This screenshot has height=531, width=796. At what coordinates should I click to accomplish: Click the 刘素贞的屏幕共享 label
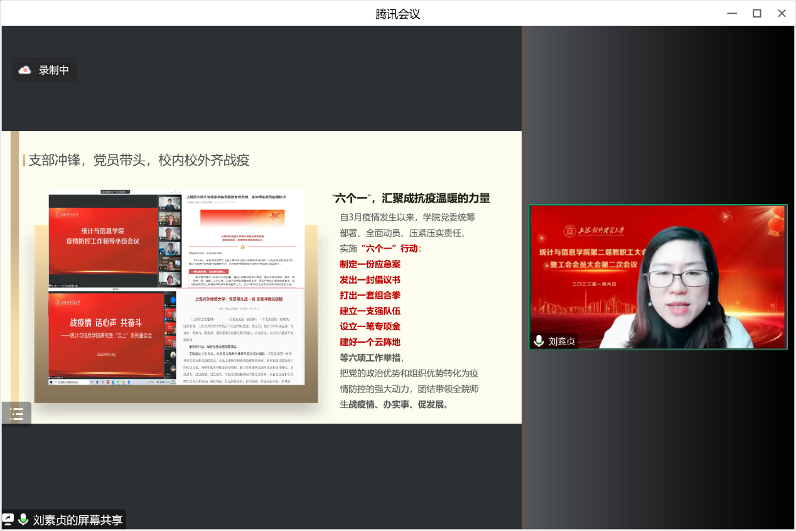[x=78, y=520]
